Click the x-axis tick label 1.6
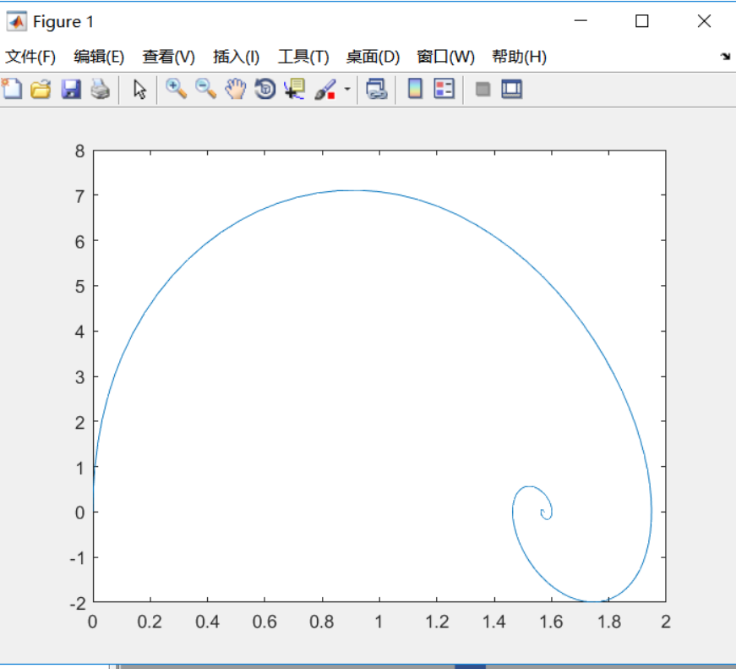 (x=551, y=622)
